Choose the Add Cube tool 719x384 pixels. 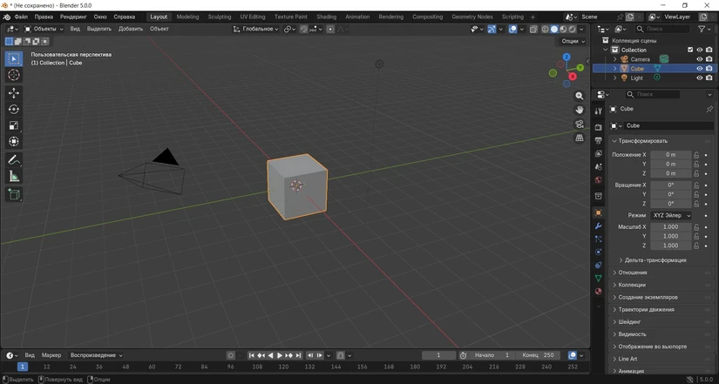(x=14, y=194)
